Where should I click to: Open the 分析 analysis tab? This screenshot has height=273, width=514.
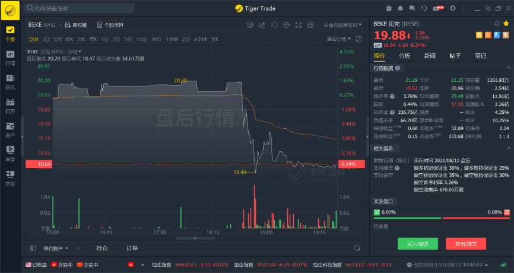point(405,56)
